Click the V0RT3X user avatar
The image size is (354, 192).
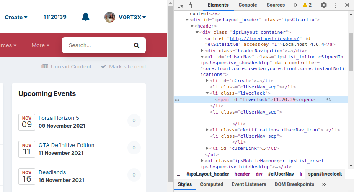[110, 17]
